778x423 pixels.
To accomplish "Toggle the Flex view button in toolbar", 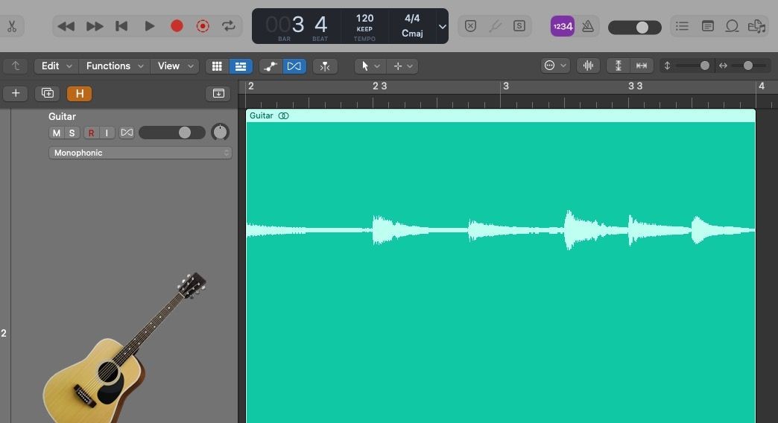I will 294,66.
